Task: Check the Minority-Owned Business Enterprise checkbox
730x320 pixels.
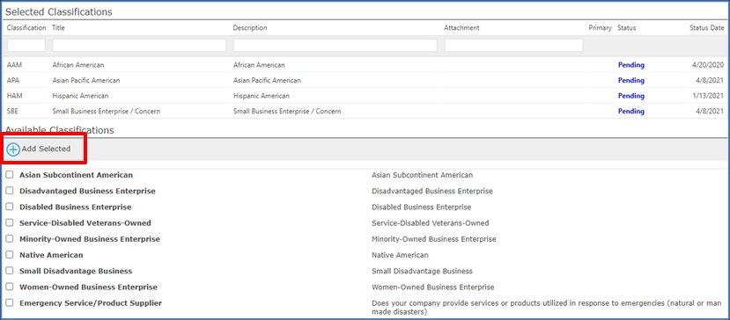Action: (x=10, y=238)
